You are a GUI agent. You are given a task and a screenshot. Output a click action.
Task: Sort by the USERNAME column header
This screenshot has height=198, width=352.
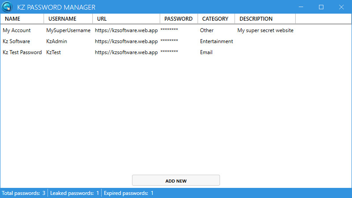[62, 19]
